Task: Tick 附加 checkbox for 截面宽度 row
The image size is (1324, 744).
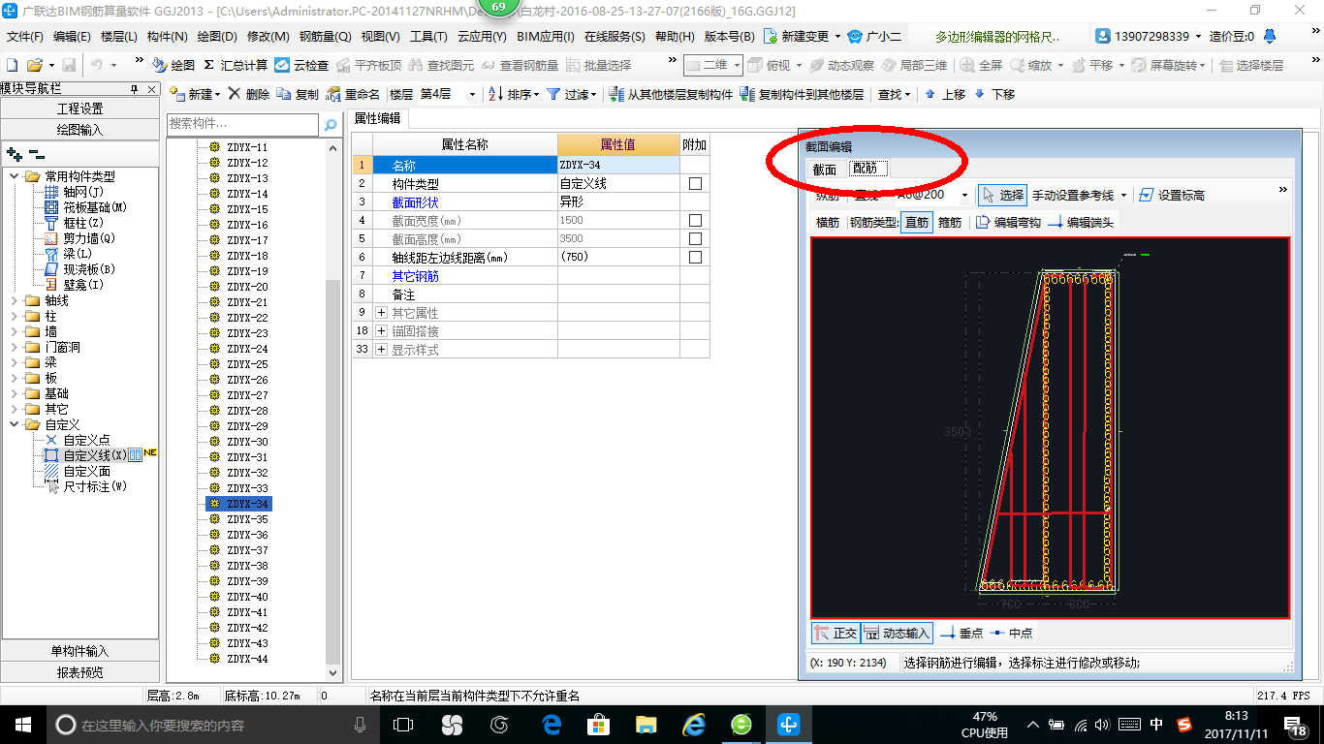Action: tap(695, 220)
